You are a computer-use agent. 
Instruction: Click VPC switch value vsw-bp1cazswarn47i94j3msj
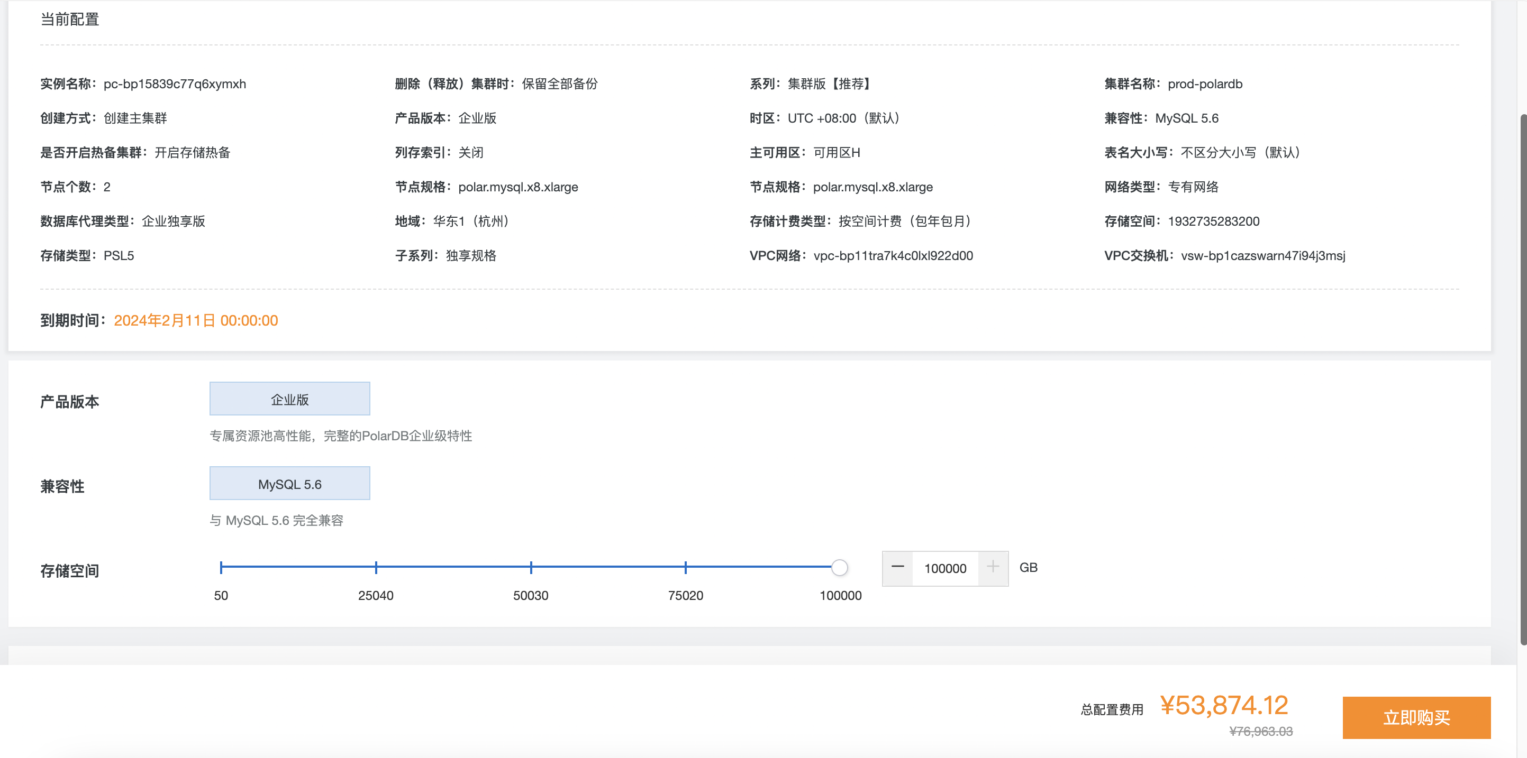pyautogui.click(x=1263, y=256)
